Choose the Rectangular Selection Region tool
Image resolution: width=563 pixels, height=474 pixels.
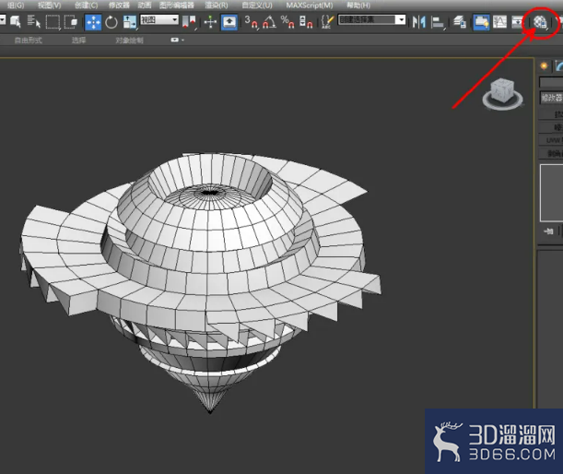tap(53, 22)
